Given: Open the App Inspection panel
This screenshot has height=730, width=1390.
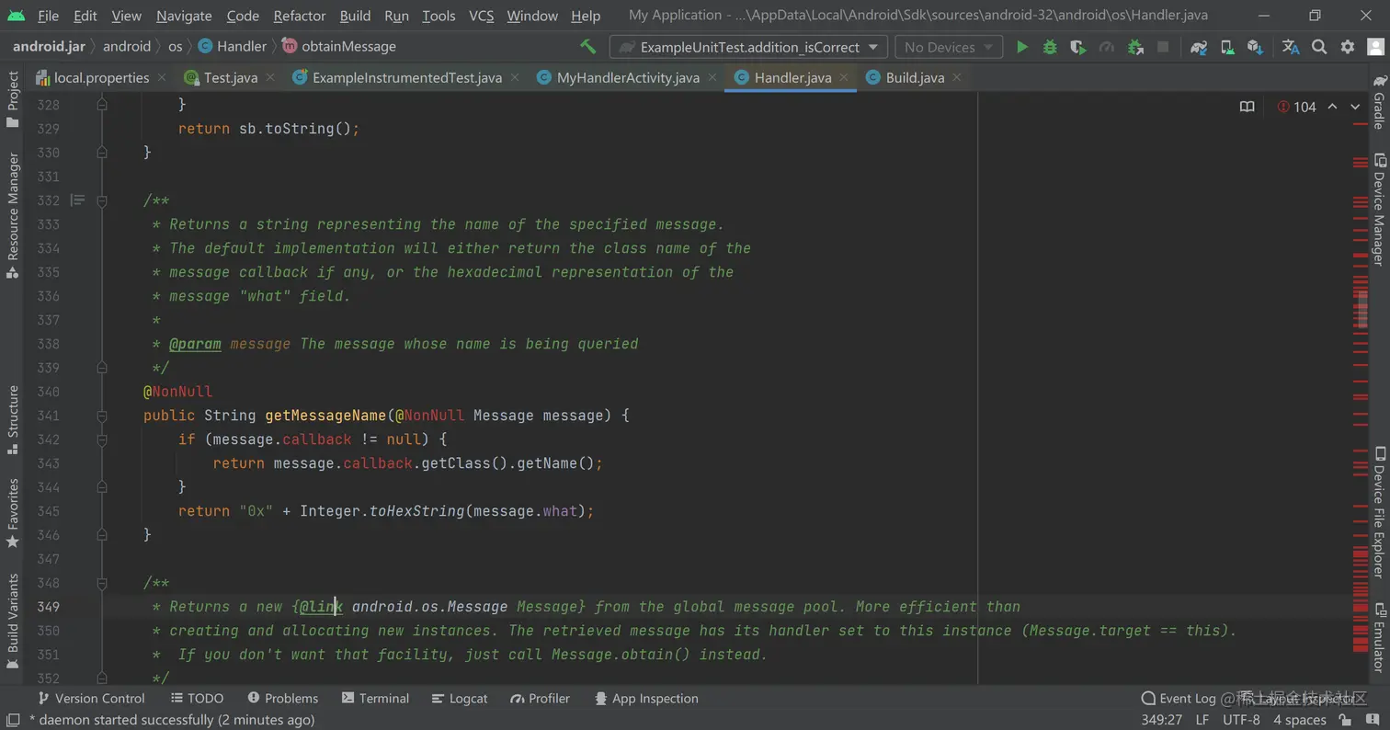Looking at the screenshot, I should (x=646, y=699).
